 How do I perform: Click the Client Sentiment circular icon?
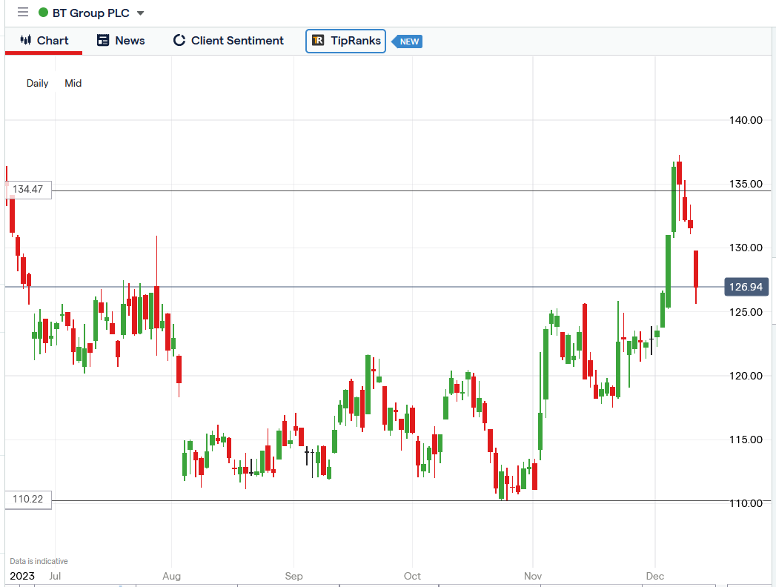tap(179, 41)
